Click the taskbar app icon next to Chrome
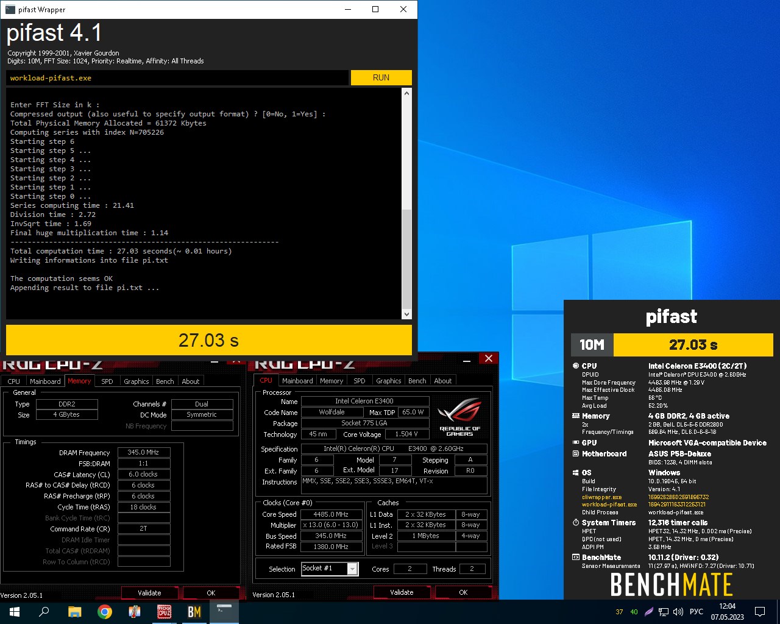The height and width of the screenshot is (624, 780). click(135, 612)
